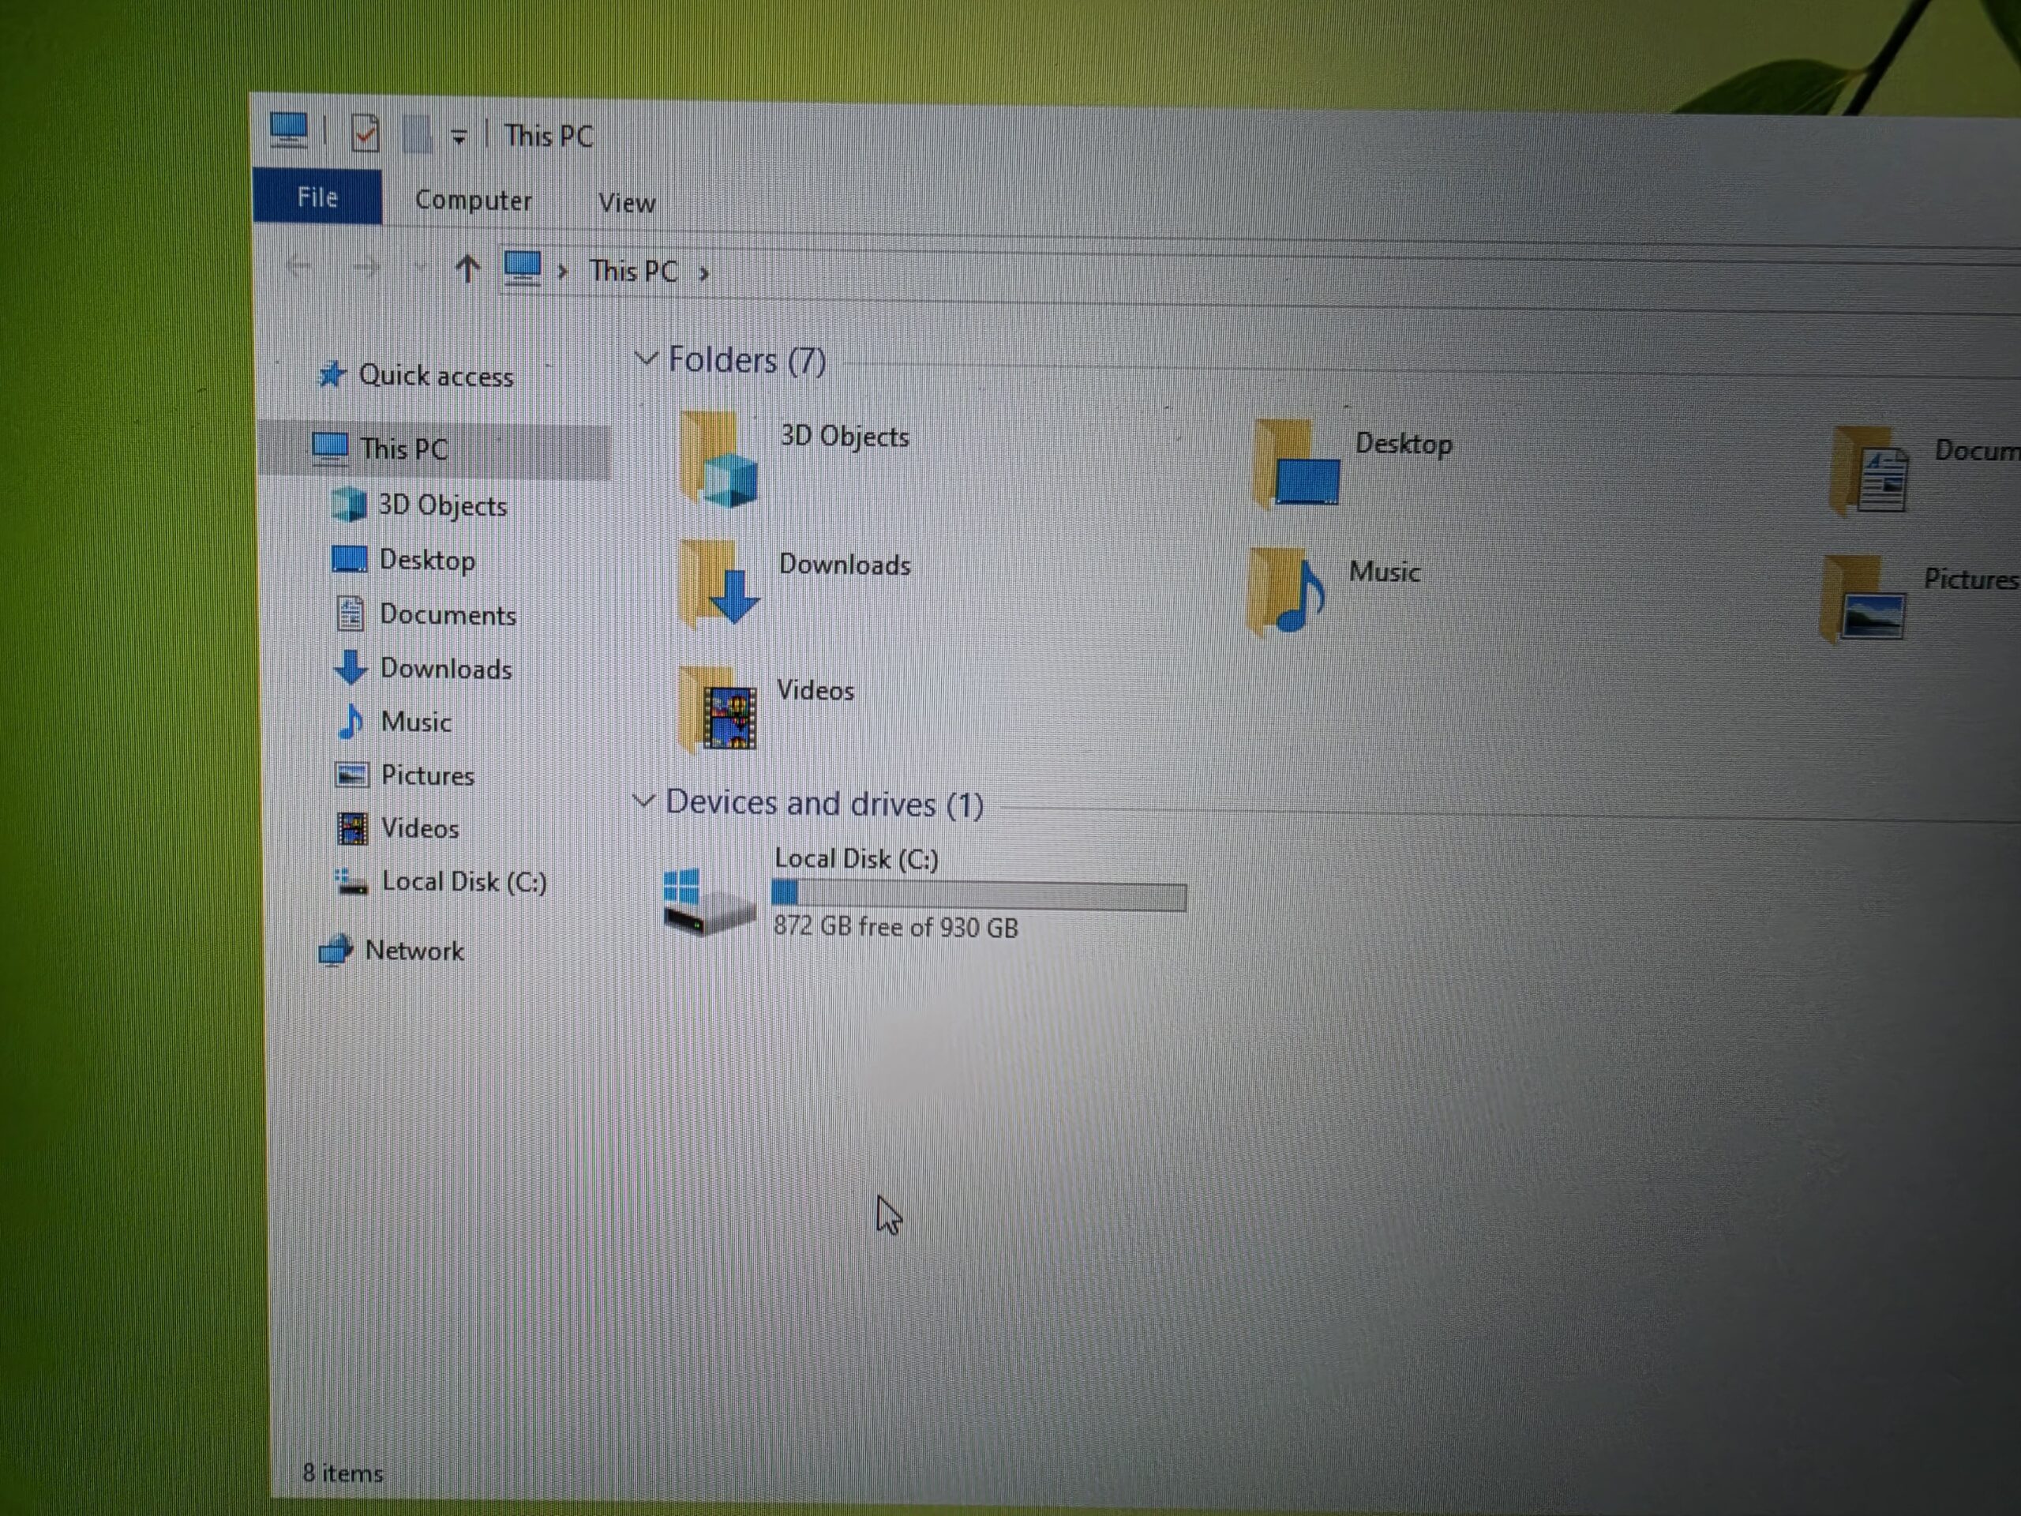Open the Desktop folder in main pane
Screen dimensions: 2021x1516
(x=1297, y=463)
